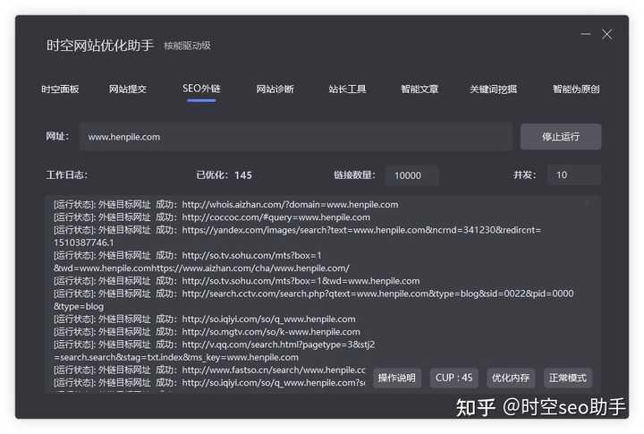The image size is (644, 434).
Task: Click the 已优化: 145 counter
Action: [x=224, y=175]
